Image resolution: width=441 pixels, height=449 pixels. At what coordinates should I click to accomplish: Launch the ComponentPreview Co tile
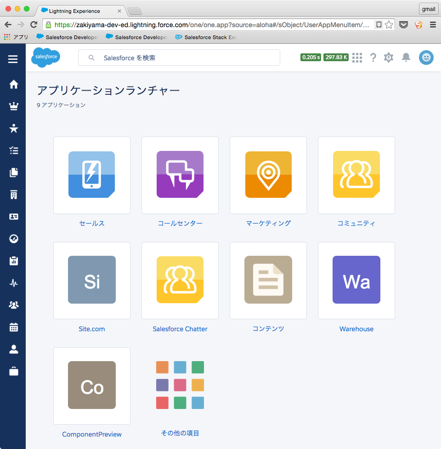point(92,386)
